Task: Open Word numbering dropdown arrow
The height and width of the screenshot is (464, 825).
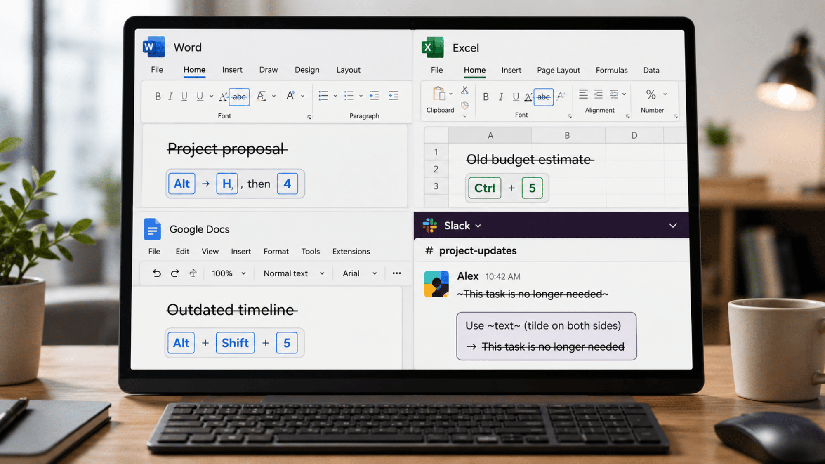Action: pos(361,96)
